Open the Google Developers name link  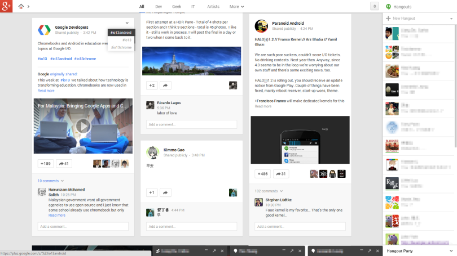coord(72,28)
